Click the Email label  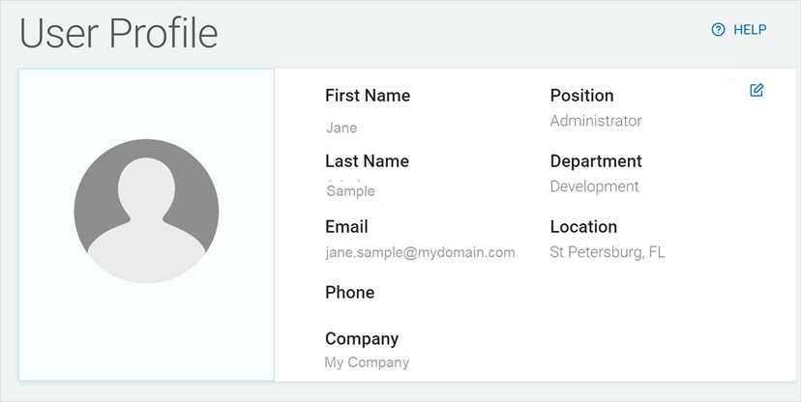pos(346,227)
